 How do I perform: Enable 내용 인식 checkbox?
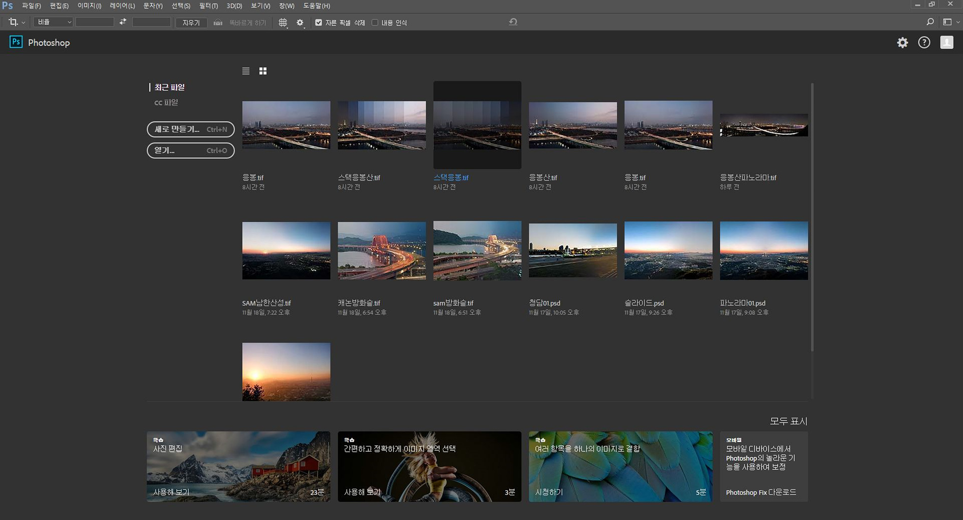point(375,23)
